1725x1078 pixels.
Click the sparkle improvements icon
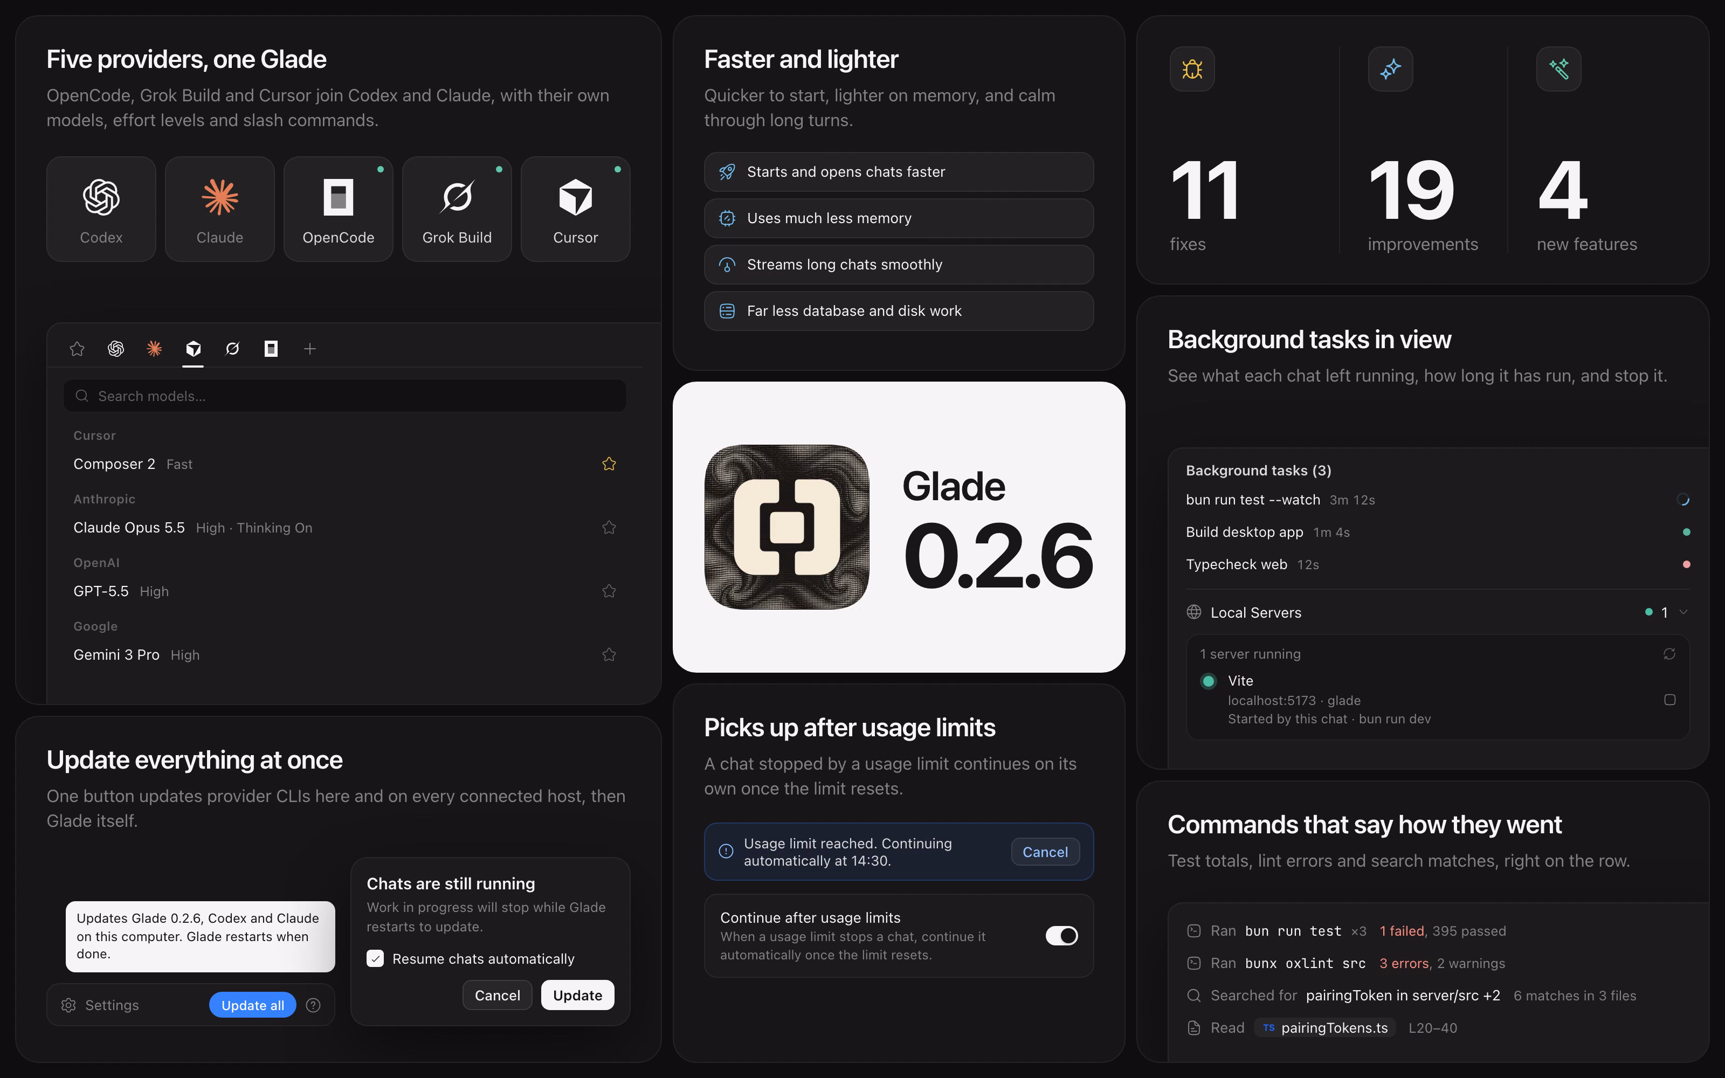pos(1390,69)
